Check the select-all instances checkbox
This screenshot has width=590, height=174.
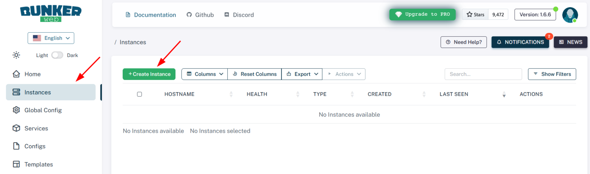pos(140,94)
